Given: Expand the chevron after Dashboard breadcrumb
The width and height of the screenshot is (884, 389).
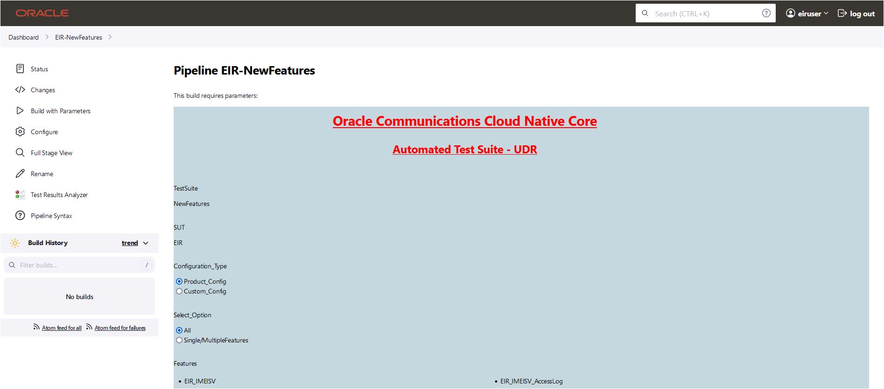Looking at the screenshot, I should 47,37.
